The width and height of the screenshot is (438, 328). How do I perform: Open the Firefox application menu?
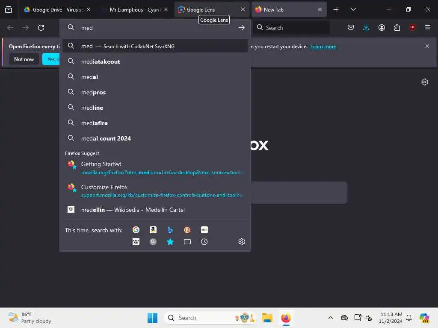click(x=428, y=27)
